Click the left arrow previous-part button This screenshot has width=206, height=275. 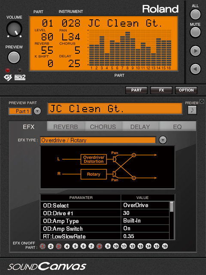[195, 69]
